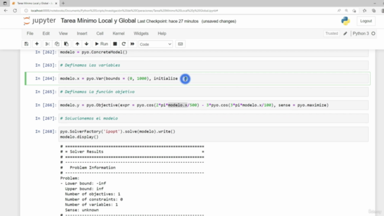Click cell 264 modelo.x Var code
The height and width of the screenshot is (216, 384).
pyautogui.click(x=214, y=79)
